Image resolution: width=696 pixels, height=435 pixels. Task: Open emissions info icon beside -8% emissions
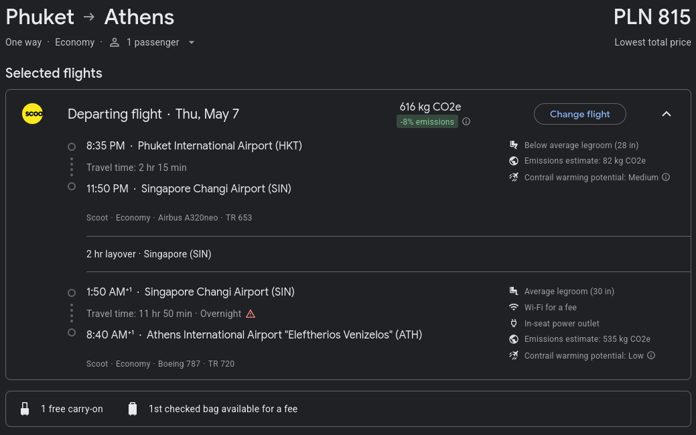(x=466, y=121)
